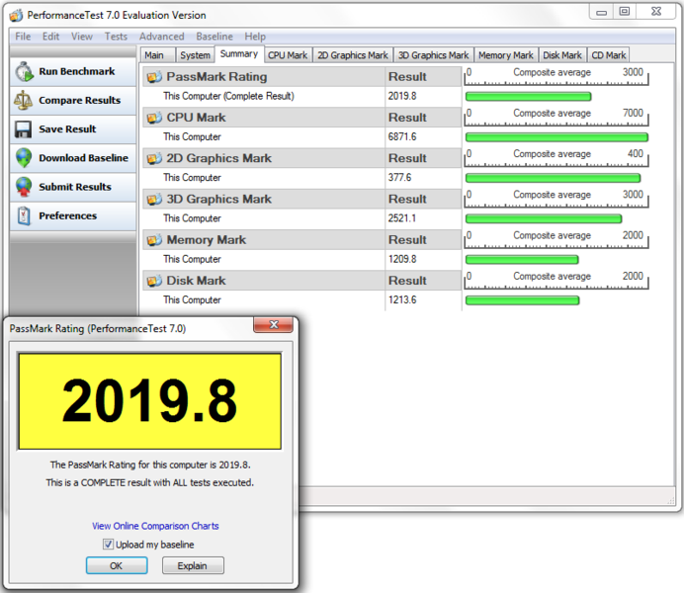Switch to the CPU Mark tab

point(288,55)
